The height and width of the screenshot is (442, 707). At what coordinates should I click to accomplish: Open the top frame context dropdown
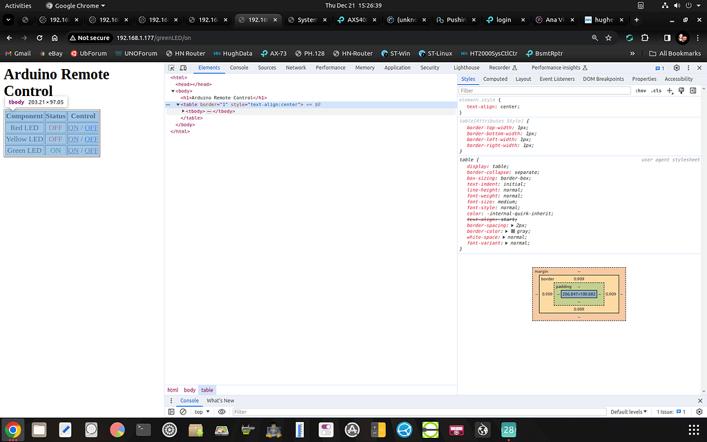click(200, 411)
